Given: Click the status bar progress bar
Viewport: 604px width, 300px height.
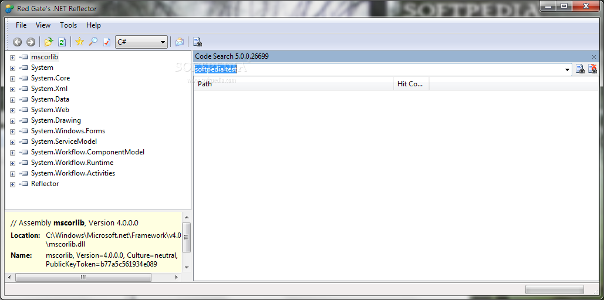Looking at the screenshot, I should pyautogui.click(x=555, y=289).
